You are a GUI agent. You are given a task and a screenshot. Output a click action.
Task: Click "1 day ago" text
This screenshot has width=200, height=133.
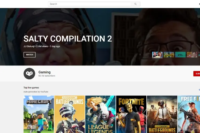55,46
